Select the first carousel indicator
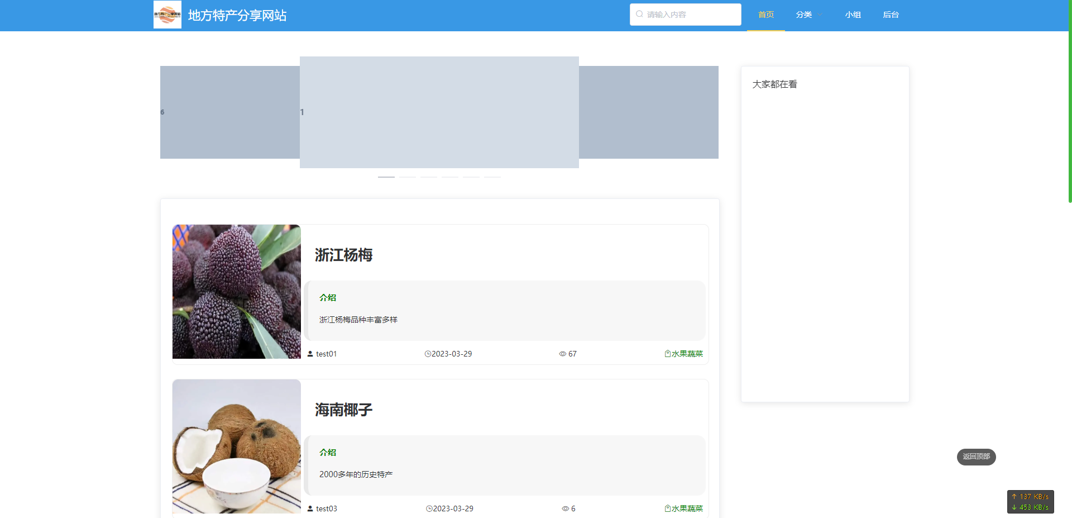The image size is (1072, 518). click(x=386, y=177)
